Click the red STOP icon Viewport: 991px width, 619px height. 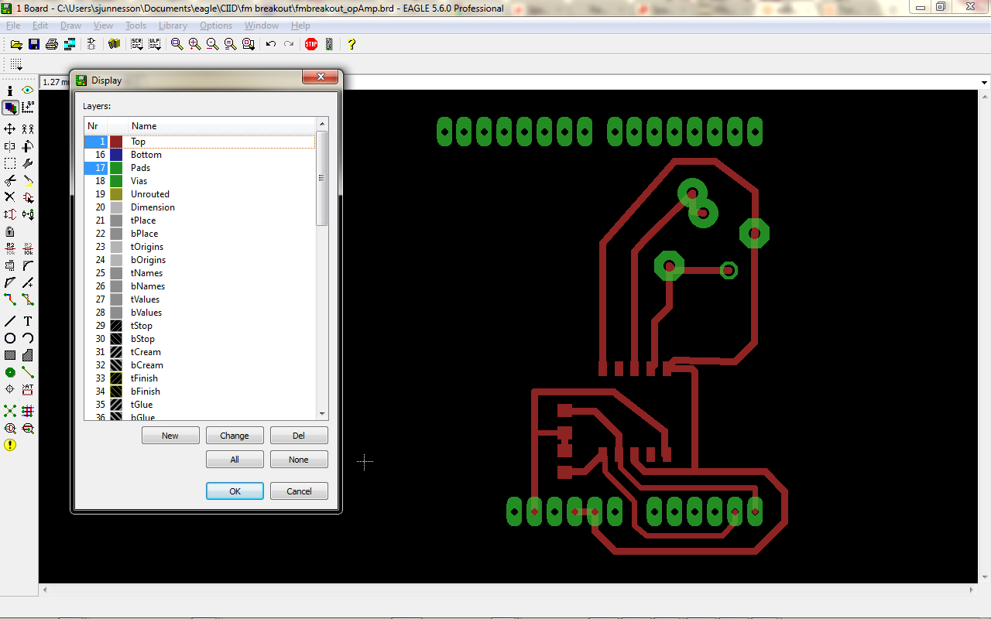pos(311,44)
